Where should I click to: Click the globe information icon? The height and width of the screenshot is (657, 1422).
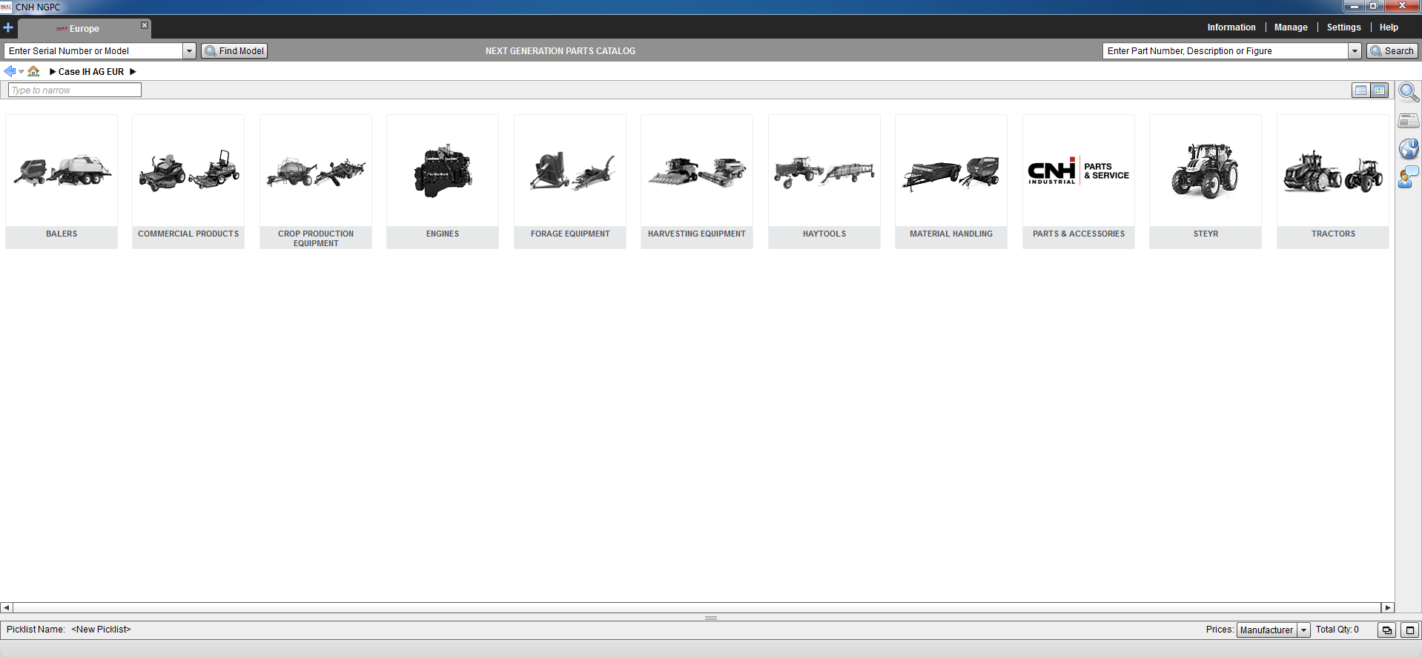click(1408, 148)
